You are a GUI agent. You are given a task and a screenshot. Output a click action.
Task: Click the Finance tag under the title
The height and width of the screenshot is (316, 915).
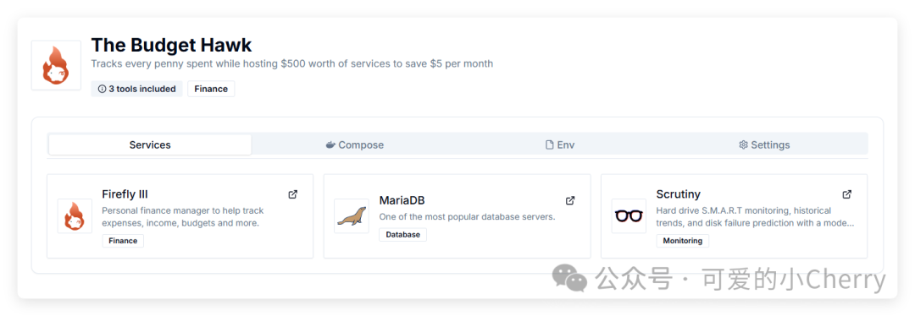[x=211, y=89]
